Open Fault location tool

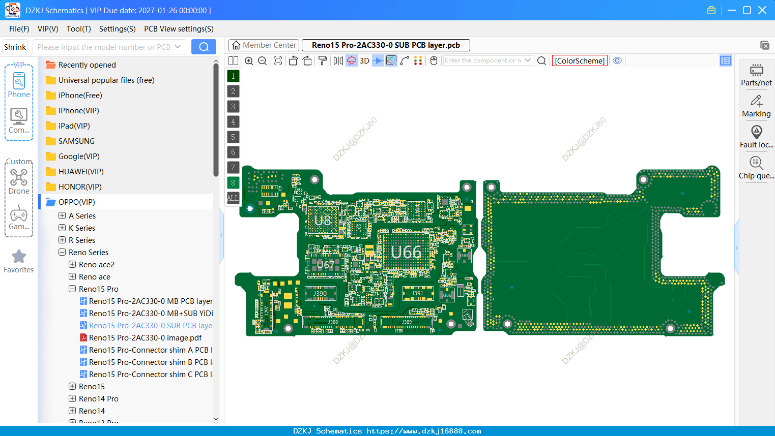[756, 137]
